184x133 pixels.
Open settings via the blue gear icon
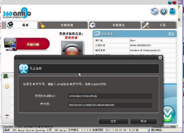coord(163,11)
